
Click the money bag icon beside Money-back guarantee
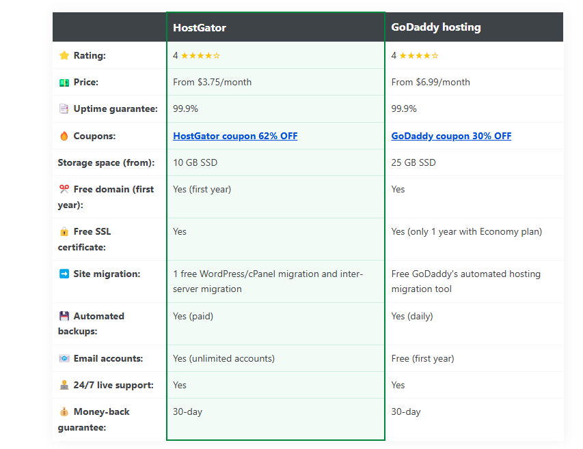coord(64,411)
